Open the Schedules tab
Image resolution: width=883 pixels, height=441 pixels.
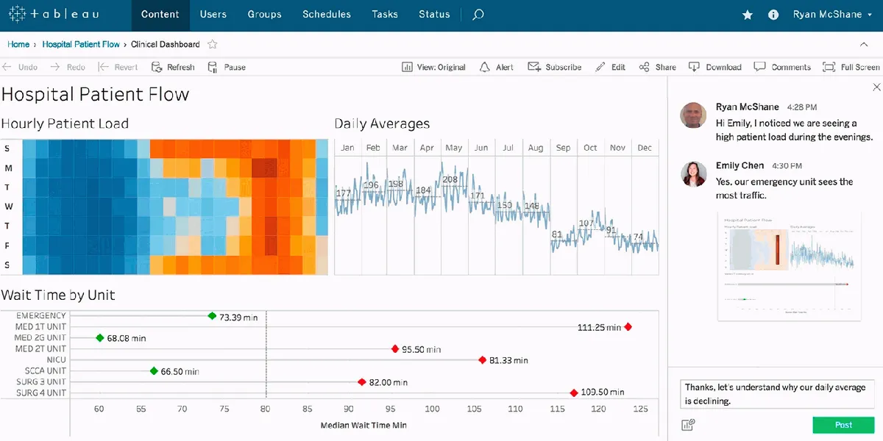(327, 14)
